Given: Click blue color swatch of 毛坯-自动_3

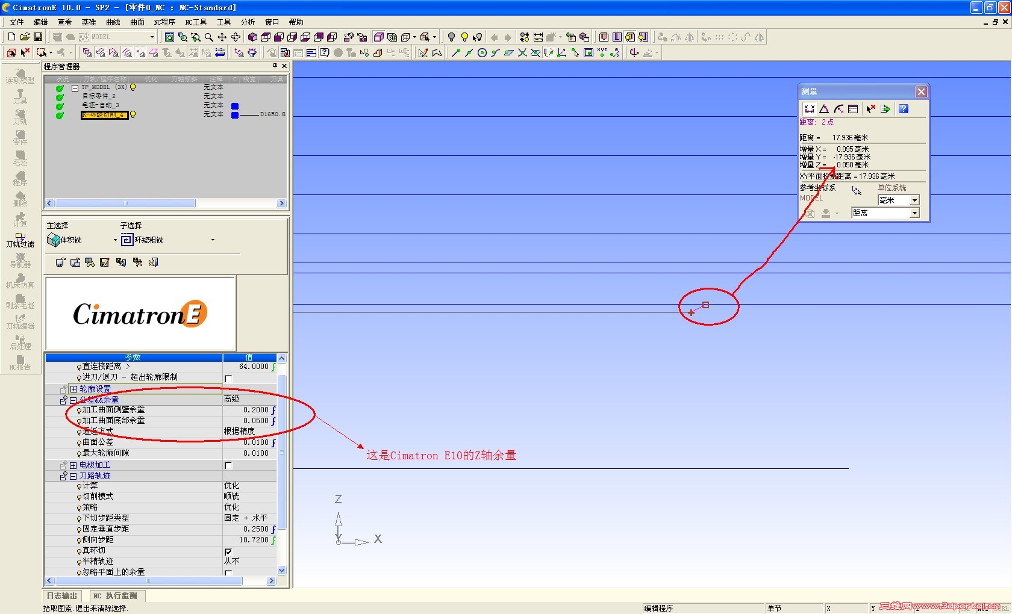Looking at the screenshot, I should tap(235, 106).
